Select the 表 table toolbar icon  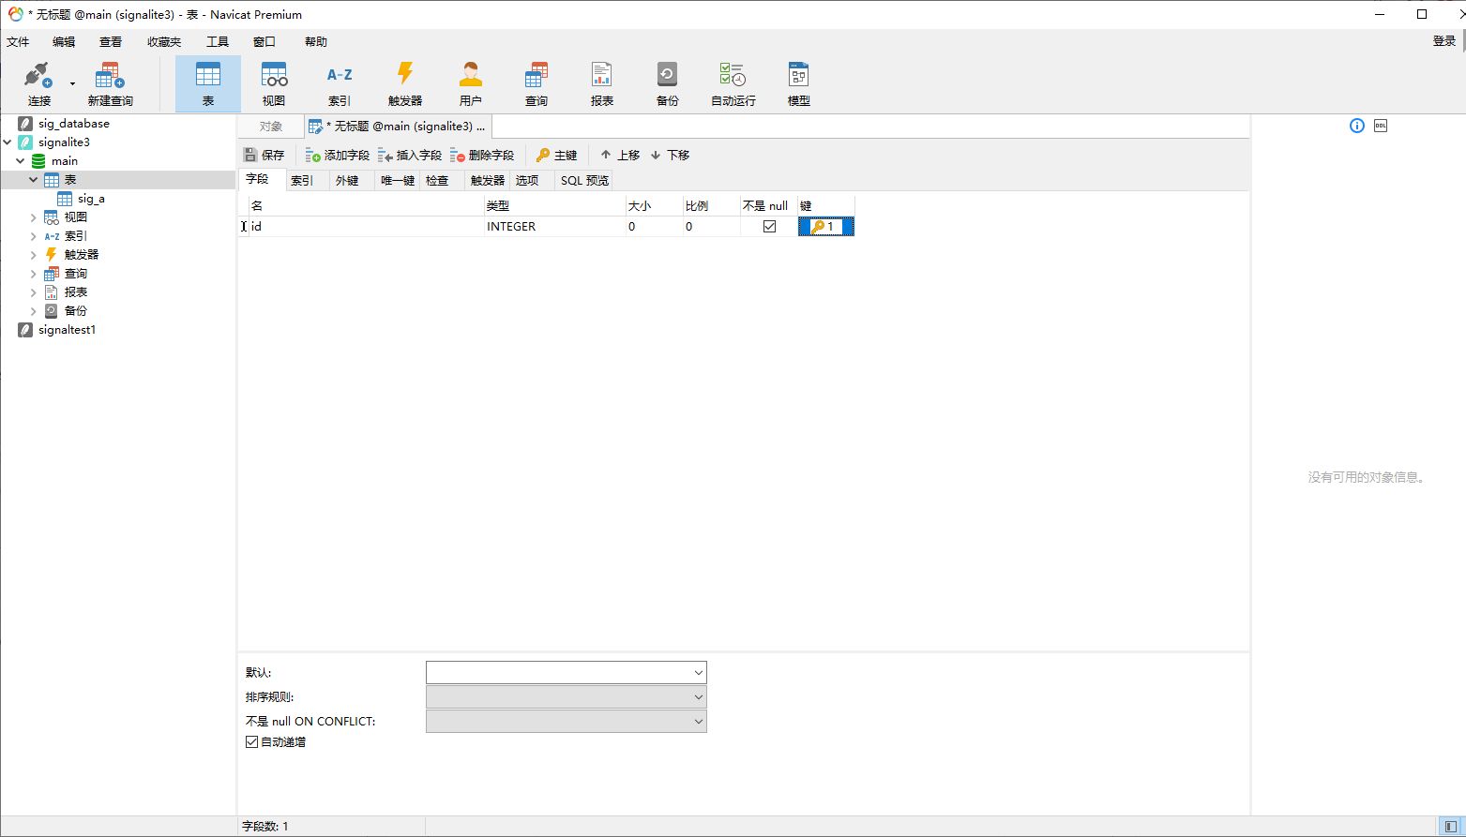pyautogui.click(x=208, y=83)
